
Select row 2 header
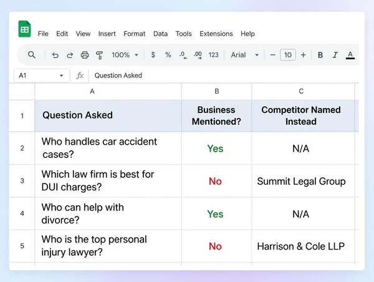22,148
